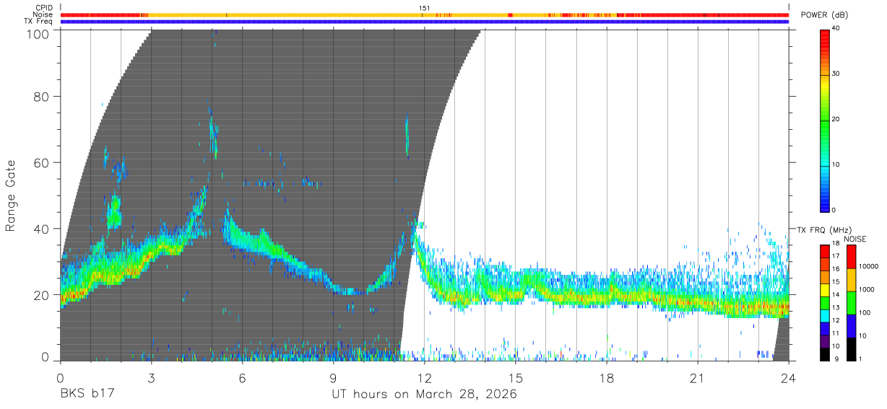Click the 100 tick on Range Gate axis
This screenshot has height=409, width=887.
coord(38,33)
